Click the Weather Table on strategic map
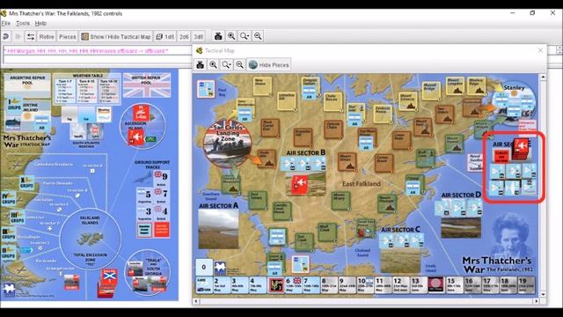The height and width of the screenshot is (317, 563). tap(87, 89)
